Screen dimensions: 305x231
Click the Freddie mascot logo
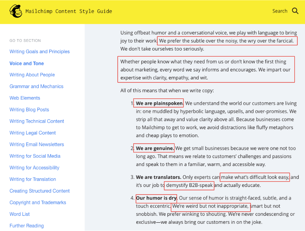[16, 11]
